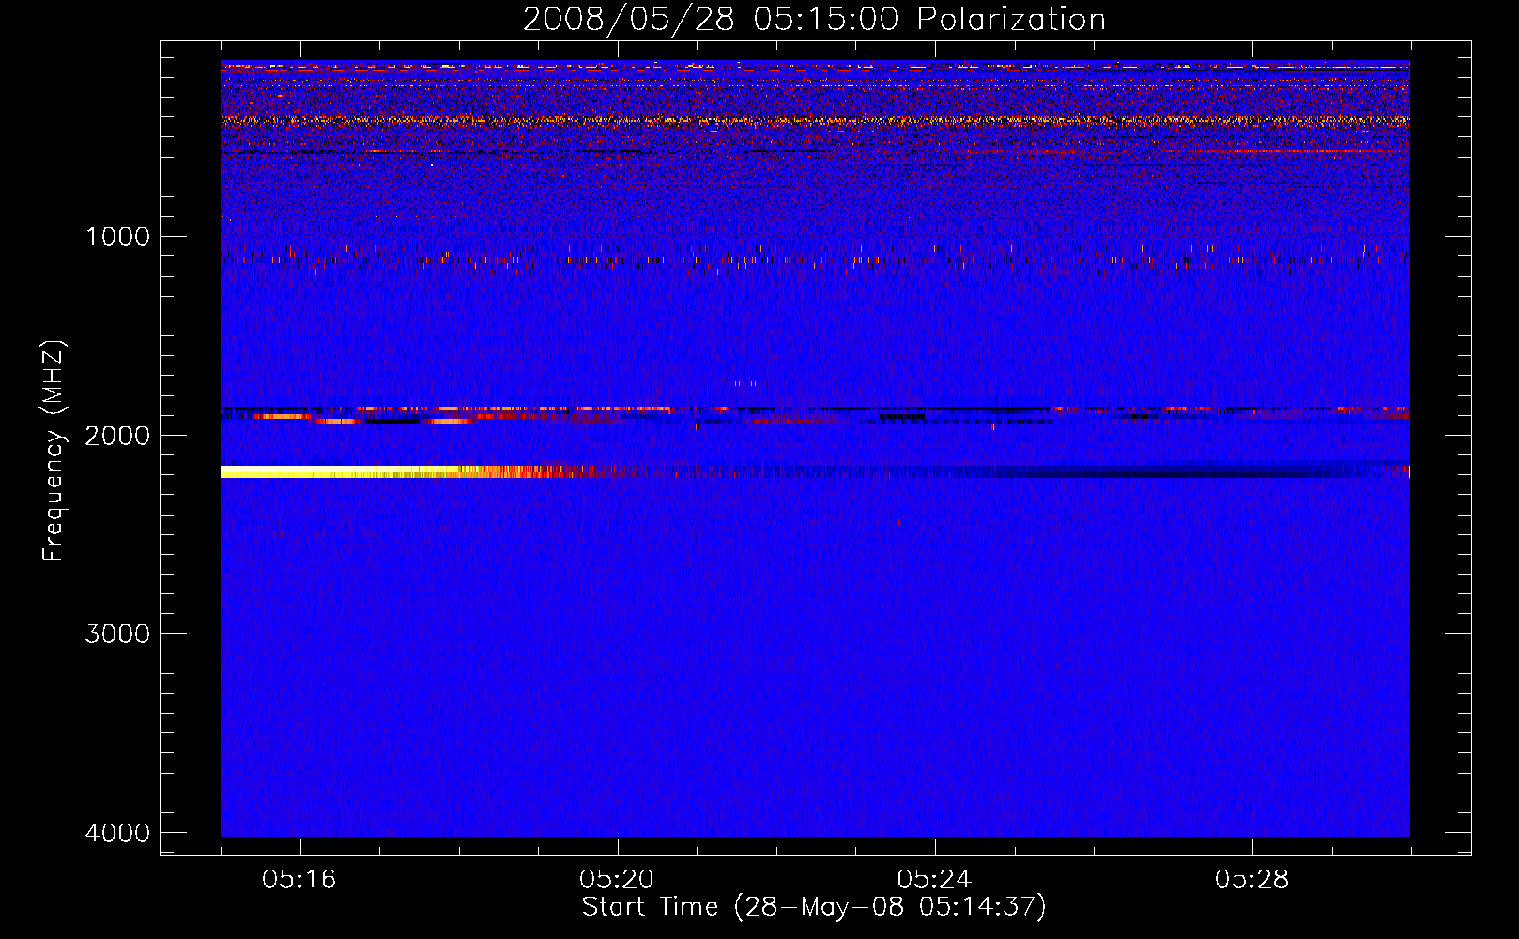Click the 05:24 time tick label
The height and width of the screenshot is (939, 1519).
(934, 880)
